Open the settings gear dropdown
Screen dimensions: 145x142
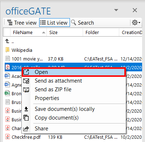coord(136,22)
